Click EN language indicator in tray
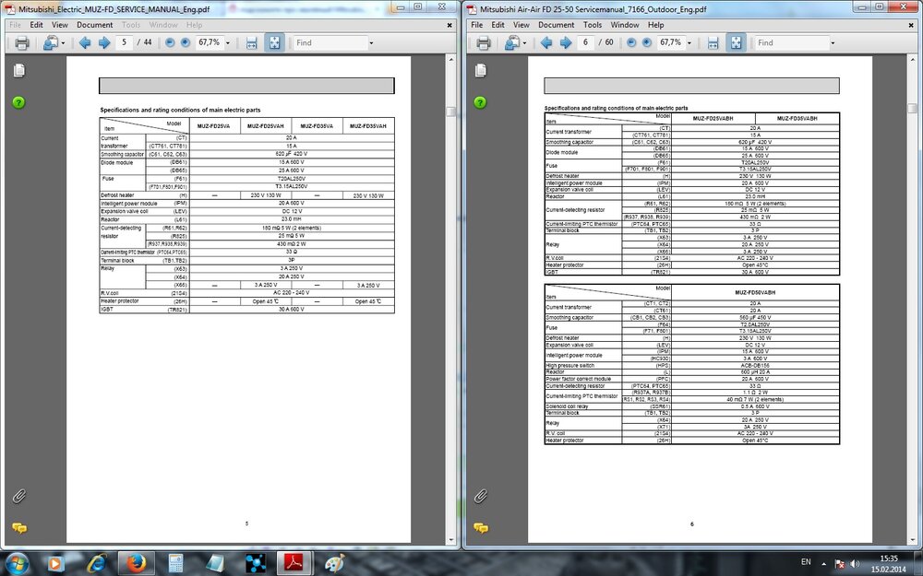 point(807,562)
